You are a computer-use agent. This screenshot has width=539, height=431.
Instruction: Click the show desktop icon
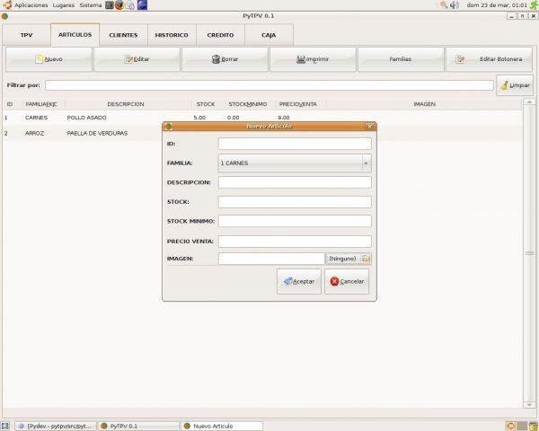click(x=5, y=427)
